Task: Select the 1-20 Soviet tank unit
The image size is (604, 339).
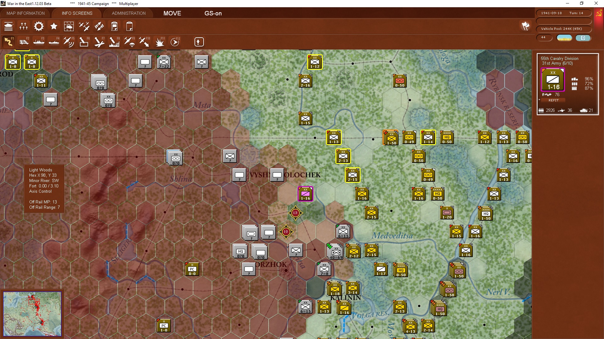Action: pyautogui.click(x=447, y=213)
